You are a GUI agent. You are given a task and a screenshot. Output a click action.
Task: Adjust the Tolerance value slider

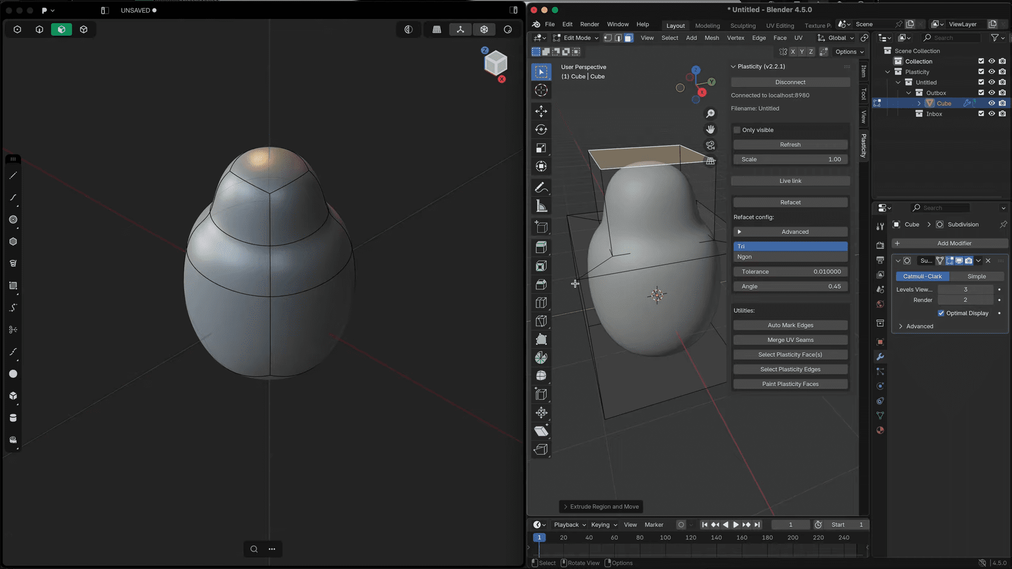pyautogui.click(x=790, y=271)
